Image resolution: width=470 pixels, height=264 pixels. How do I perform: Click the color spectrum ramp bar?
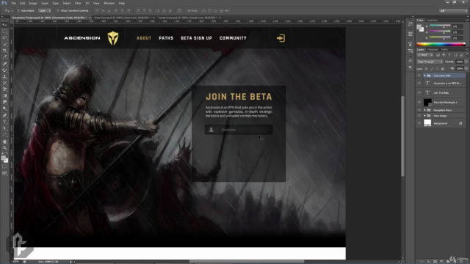tap(441, 44)
